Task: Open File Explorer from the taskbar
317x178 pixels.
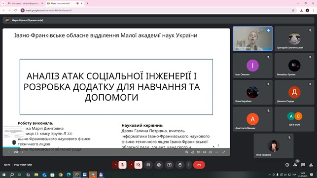Action: [36, 175]
